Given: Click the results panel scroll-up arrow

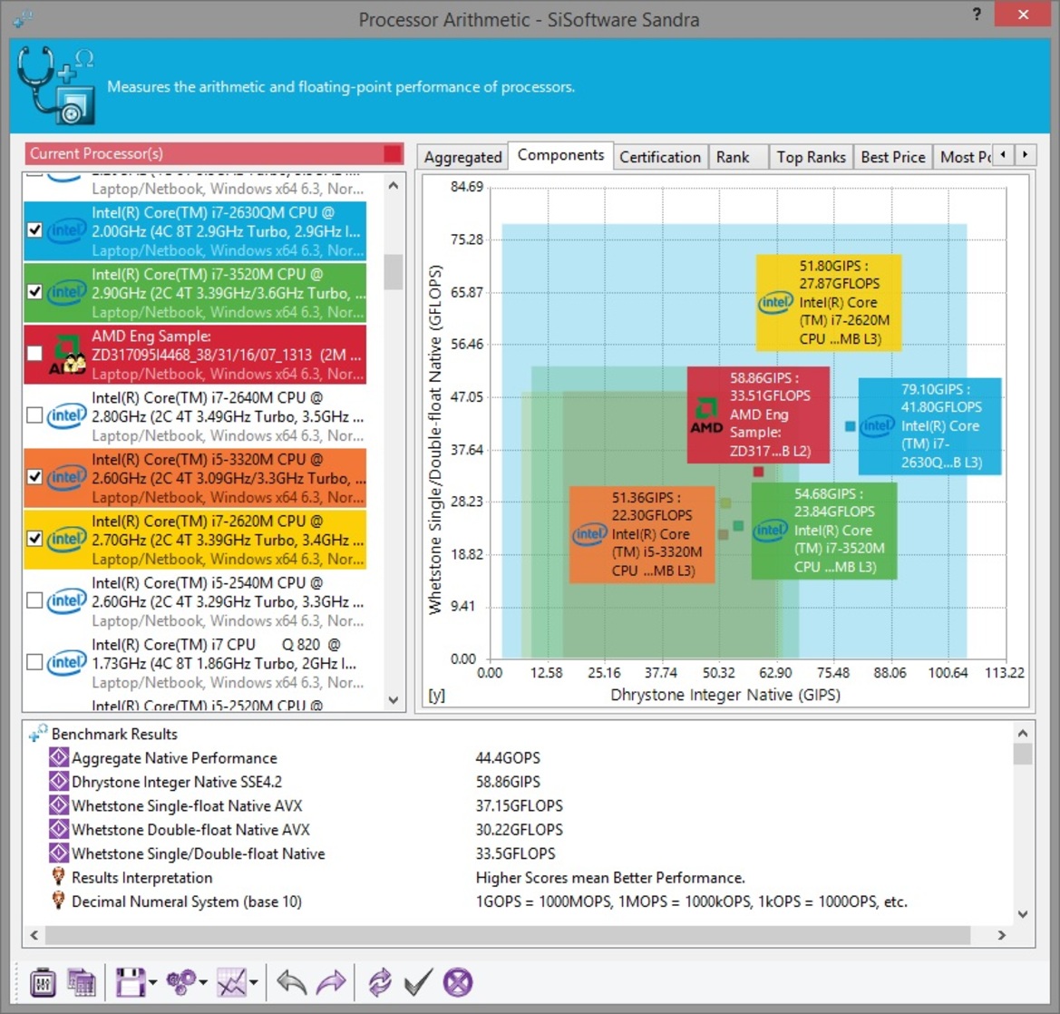Looking at the screenshot, I should 1023,734.
